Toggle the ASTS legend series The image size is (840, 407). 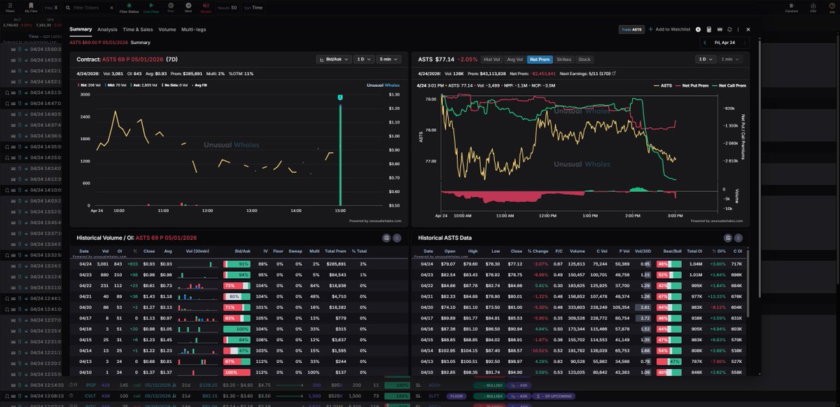point(663,85)
